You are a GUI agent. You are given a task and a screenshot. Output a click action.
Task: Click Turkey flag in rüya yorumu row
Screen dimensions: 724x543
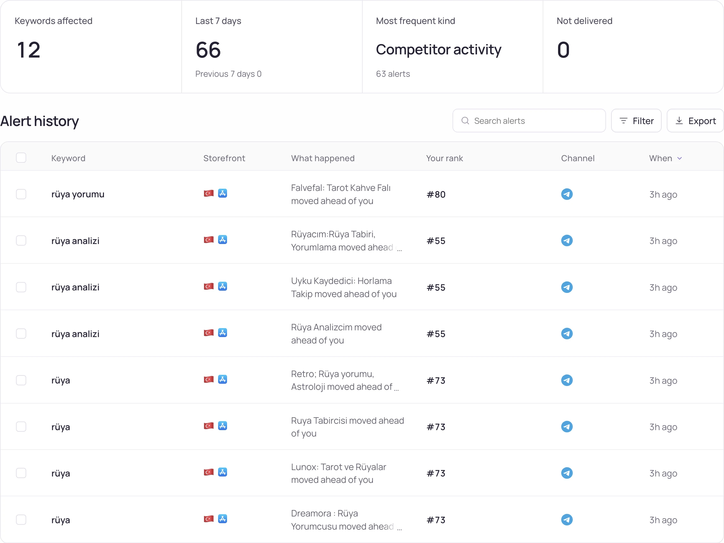209,193
